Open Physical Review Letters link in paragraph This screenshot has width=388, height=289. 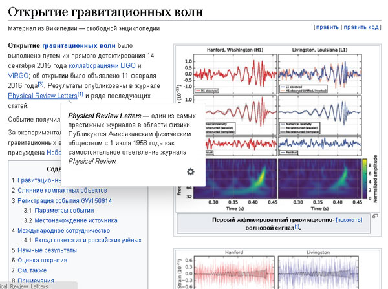43,96
